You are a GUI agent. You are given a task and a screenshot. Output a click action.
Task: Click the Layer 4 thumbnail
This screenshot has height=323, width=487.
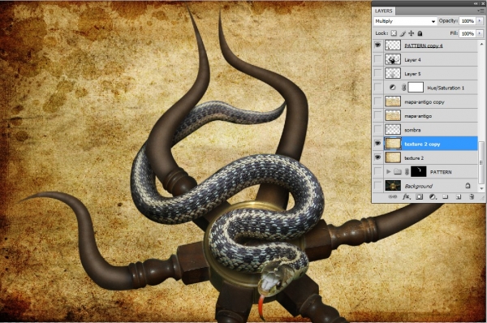click(393, 59)
